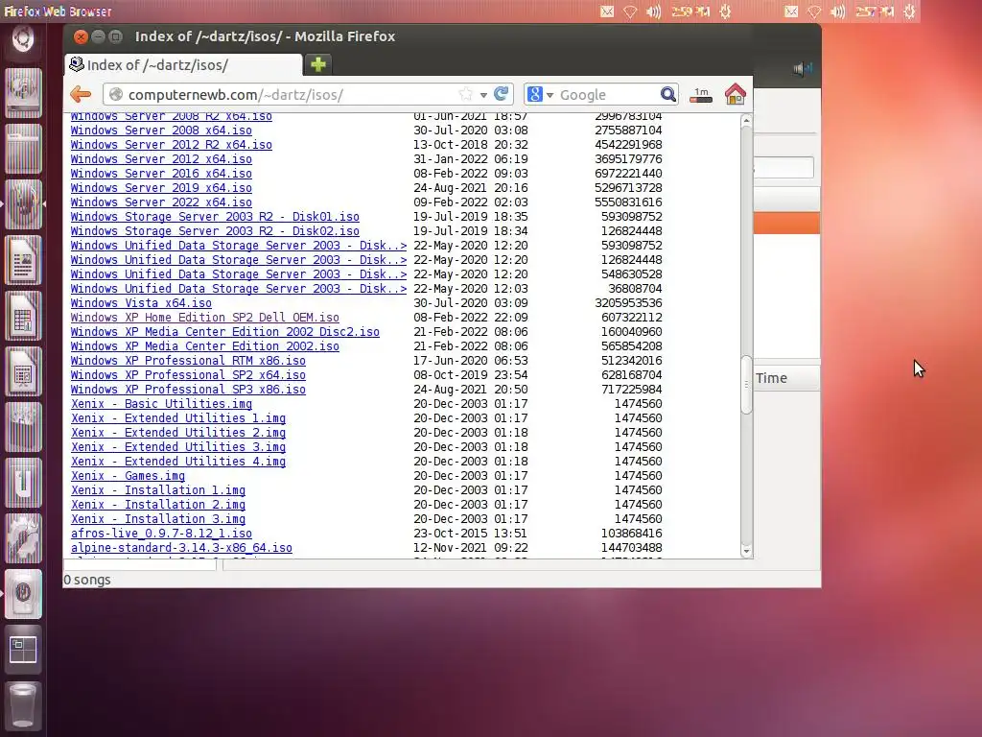Open Xenix - Installation 2.img link
Image resolution: width=982 pixels, height=737 pixels.
click(158, 505)
